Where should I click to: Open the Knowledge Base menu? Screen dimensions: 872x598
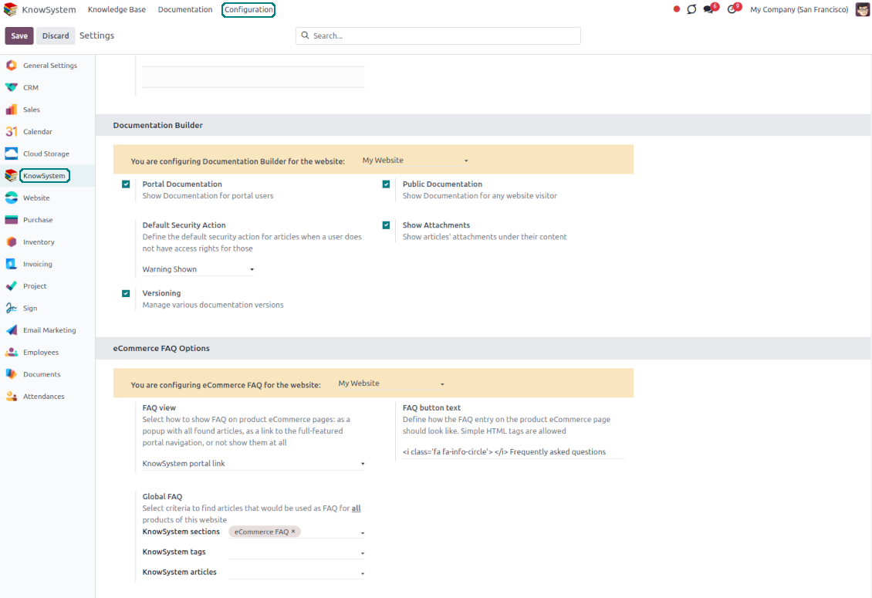coord(117,10)
